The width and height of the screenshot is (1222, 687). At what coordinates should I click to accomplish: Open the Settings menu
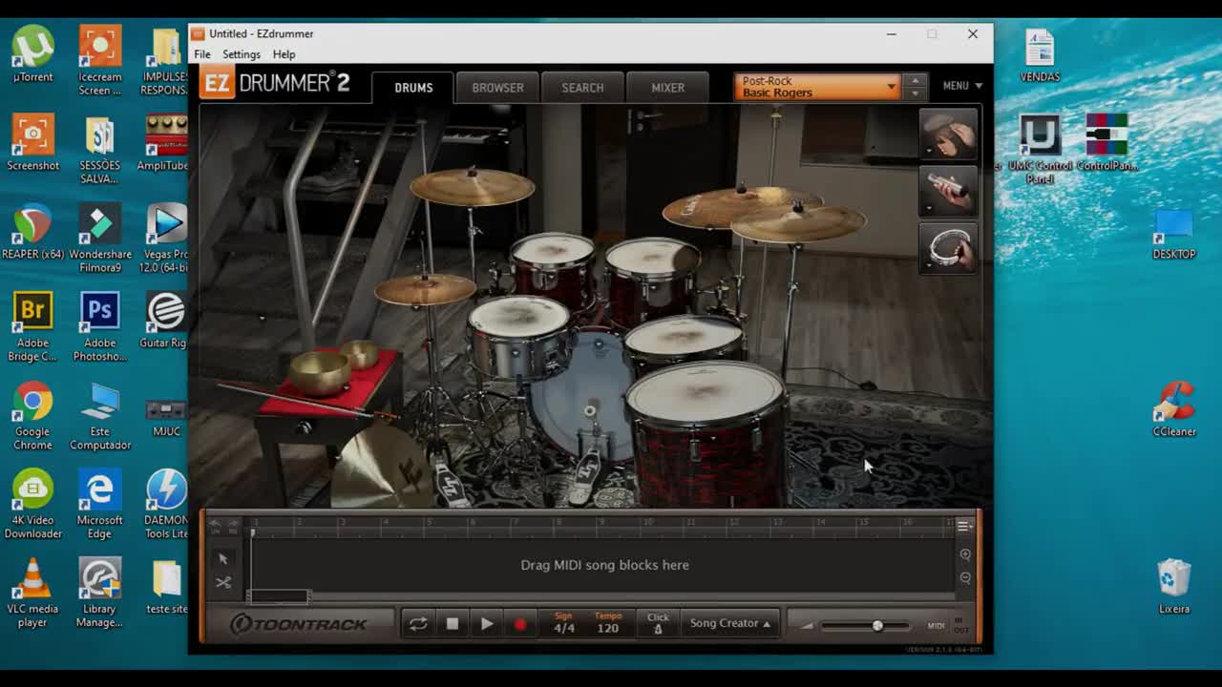[242, 54]
